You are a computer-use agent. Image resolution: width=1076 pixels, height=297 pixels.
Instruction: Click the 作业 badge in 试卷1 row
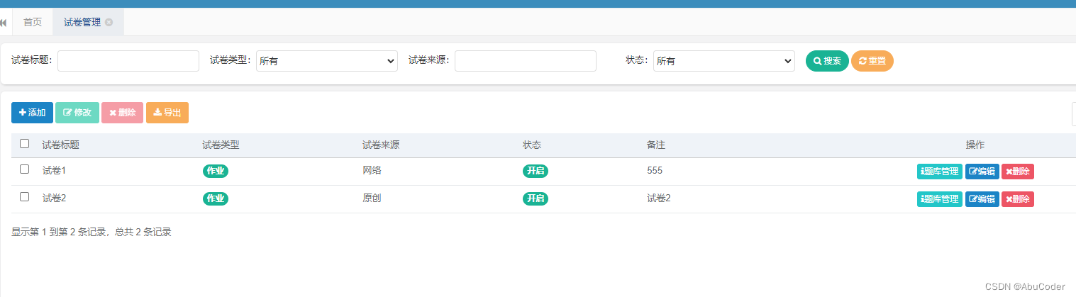point(216,171)
